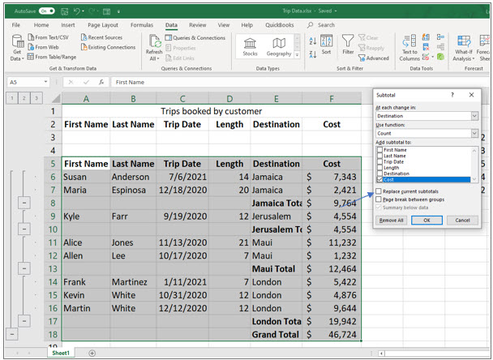Check Trip Date in Add subtotal list

click(379, 161)
